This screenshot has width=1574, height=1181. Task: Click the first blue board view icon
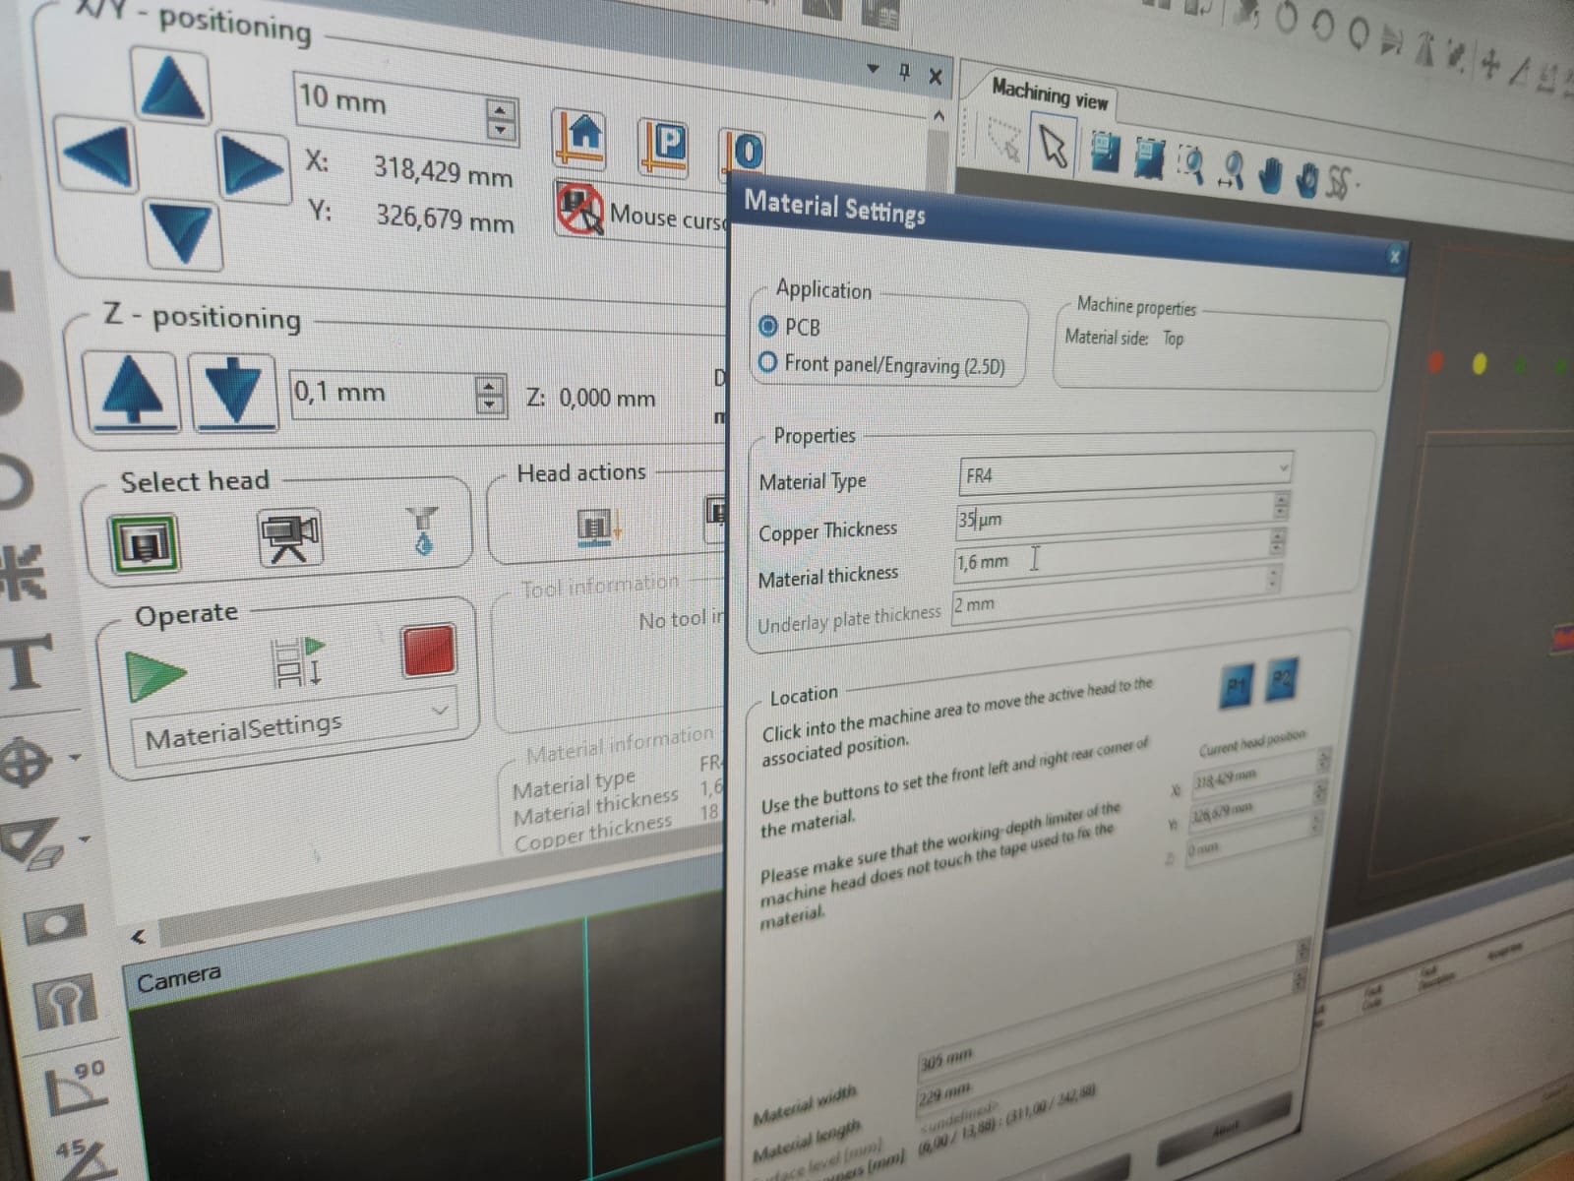point(1105,153)
